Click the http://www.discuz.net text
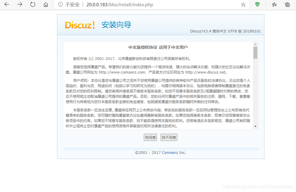Viewport: 296px width, 192px height. [205, 72]
